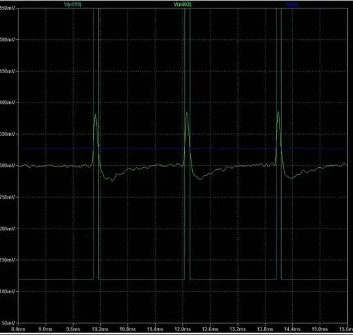Click the 400mV tick label

(x=7, y=103)
